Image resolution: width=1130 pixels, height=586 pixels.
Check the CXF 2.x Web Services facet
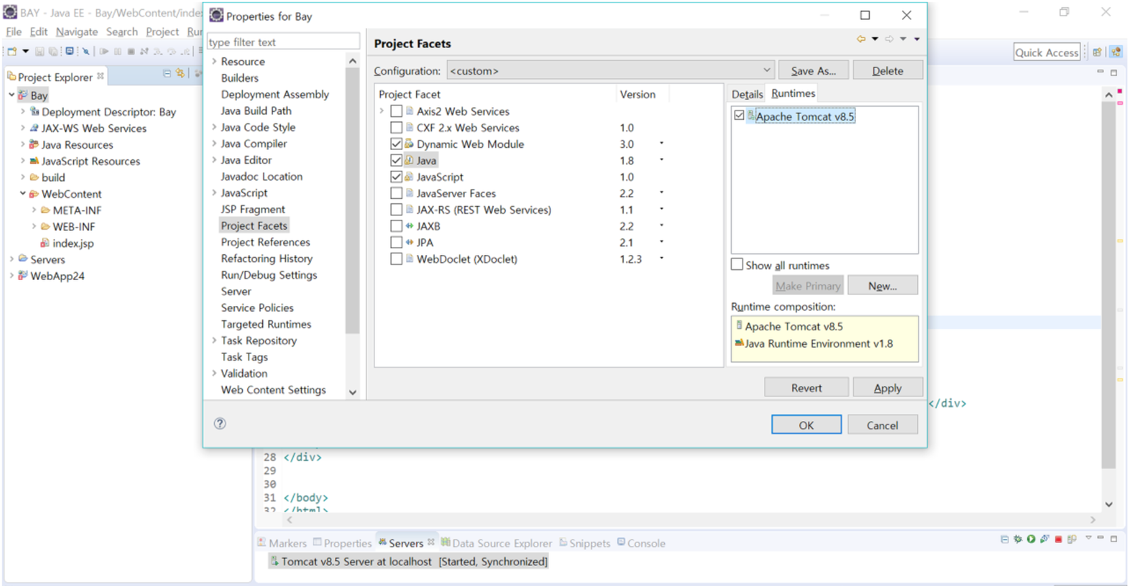pos(397,128)
